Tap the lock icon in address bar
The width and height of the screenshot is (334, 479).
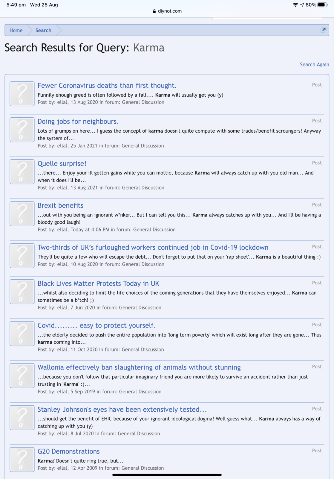coord(154,11)
